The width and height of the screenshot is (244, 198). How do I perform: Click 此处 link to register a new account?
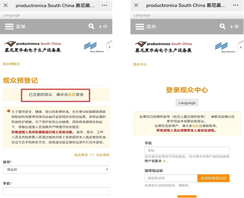coord(195,126)
